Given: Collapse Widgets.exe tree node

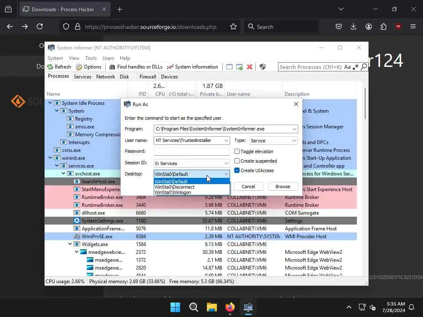Looking at the screenshot, I should pos(70,244).
